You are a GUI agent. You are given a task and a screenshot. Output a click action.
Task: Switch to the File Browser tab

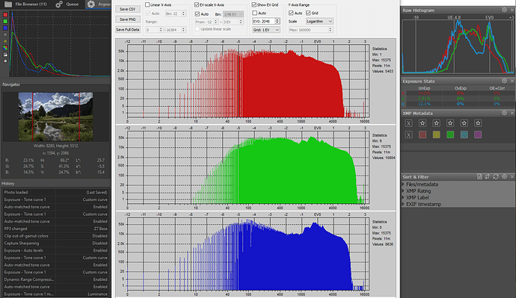(x=25, y=4)
